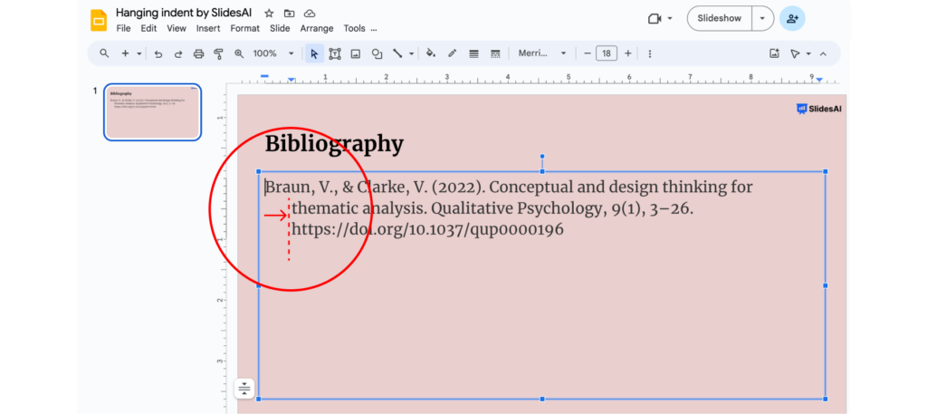
Task: Activate the select cursor tool
Action: [314, 54]
